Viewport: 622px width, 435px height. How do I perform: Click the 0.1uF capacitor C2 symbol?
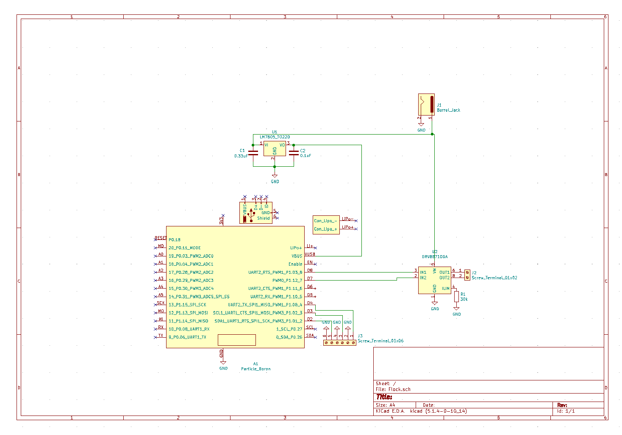(294, 153)
